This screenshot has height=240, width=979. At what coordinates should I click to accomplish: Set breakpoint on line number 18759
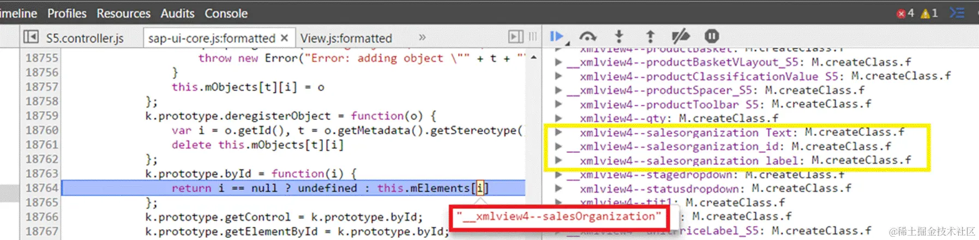pyautogui.click(x=41, y=116)
